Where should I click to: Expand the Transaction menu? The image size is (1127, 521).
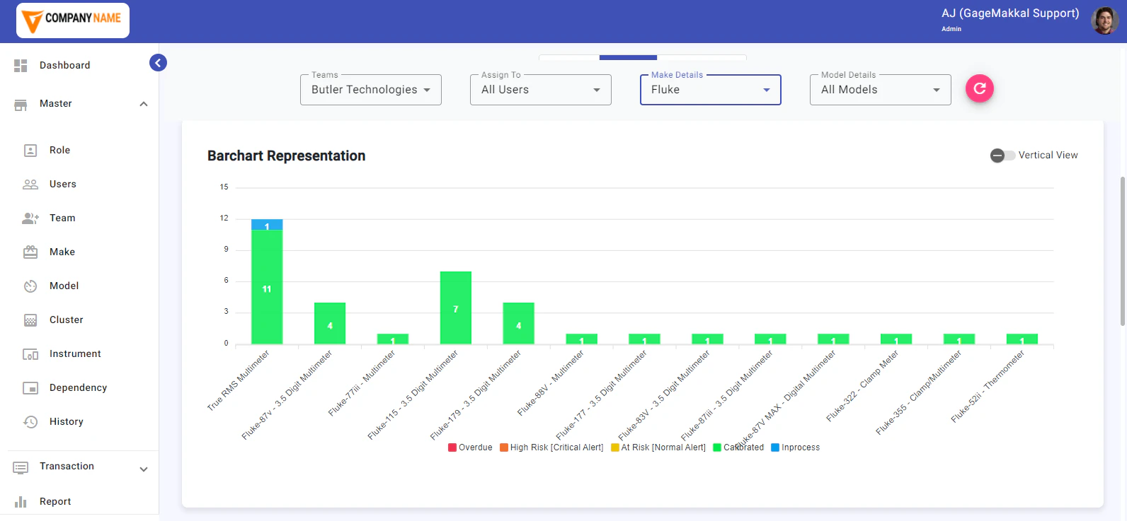pyautogui.click(x=144, y=469)
